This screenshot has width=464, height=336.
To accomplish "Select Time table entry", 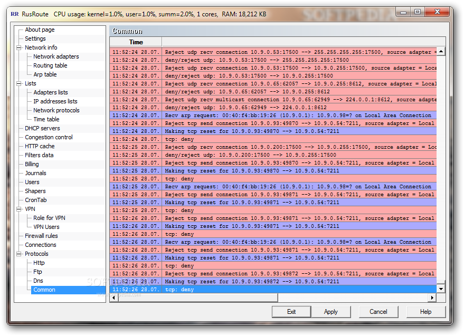I will (x=46, y=120).
